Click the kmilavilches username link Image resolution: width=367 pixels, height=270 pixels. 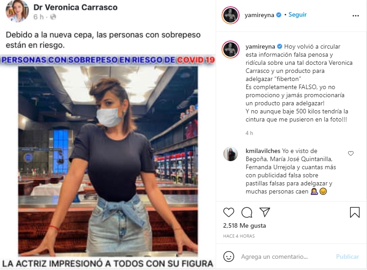click(x=263, y=151)
